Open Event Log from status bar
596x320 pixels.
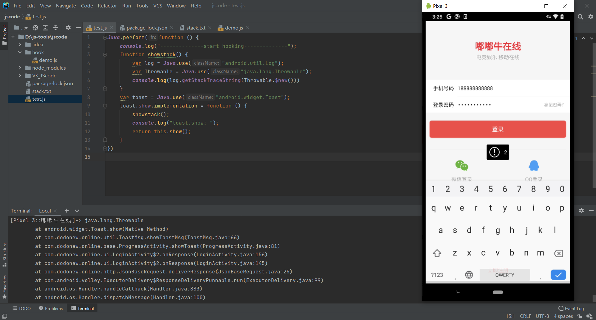[571, 308]
